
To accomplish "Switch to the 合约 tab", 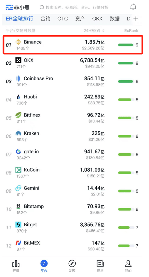I will pyautogui.click(x=45, y=19).
